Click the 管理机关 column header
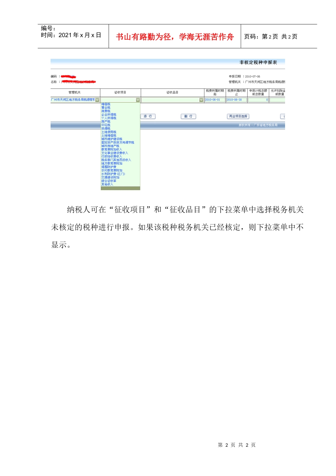 pos(75,92)
